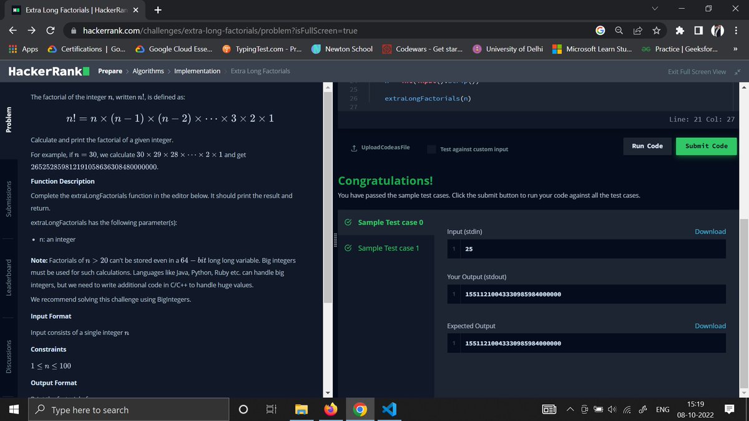
Task: Open the TypingTest.com bookmark
Action: [262, 49]
